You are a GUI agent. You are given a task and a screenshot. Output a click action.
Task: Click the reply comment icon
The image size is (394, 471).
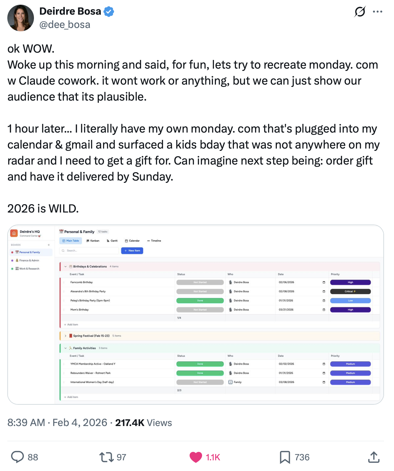point(17,457)
